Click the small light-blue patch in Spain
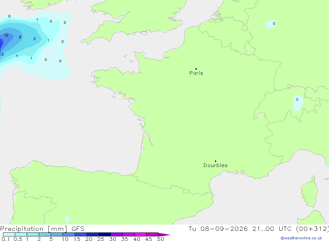Screen dimensions: 329x241 67,219
